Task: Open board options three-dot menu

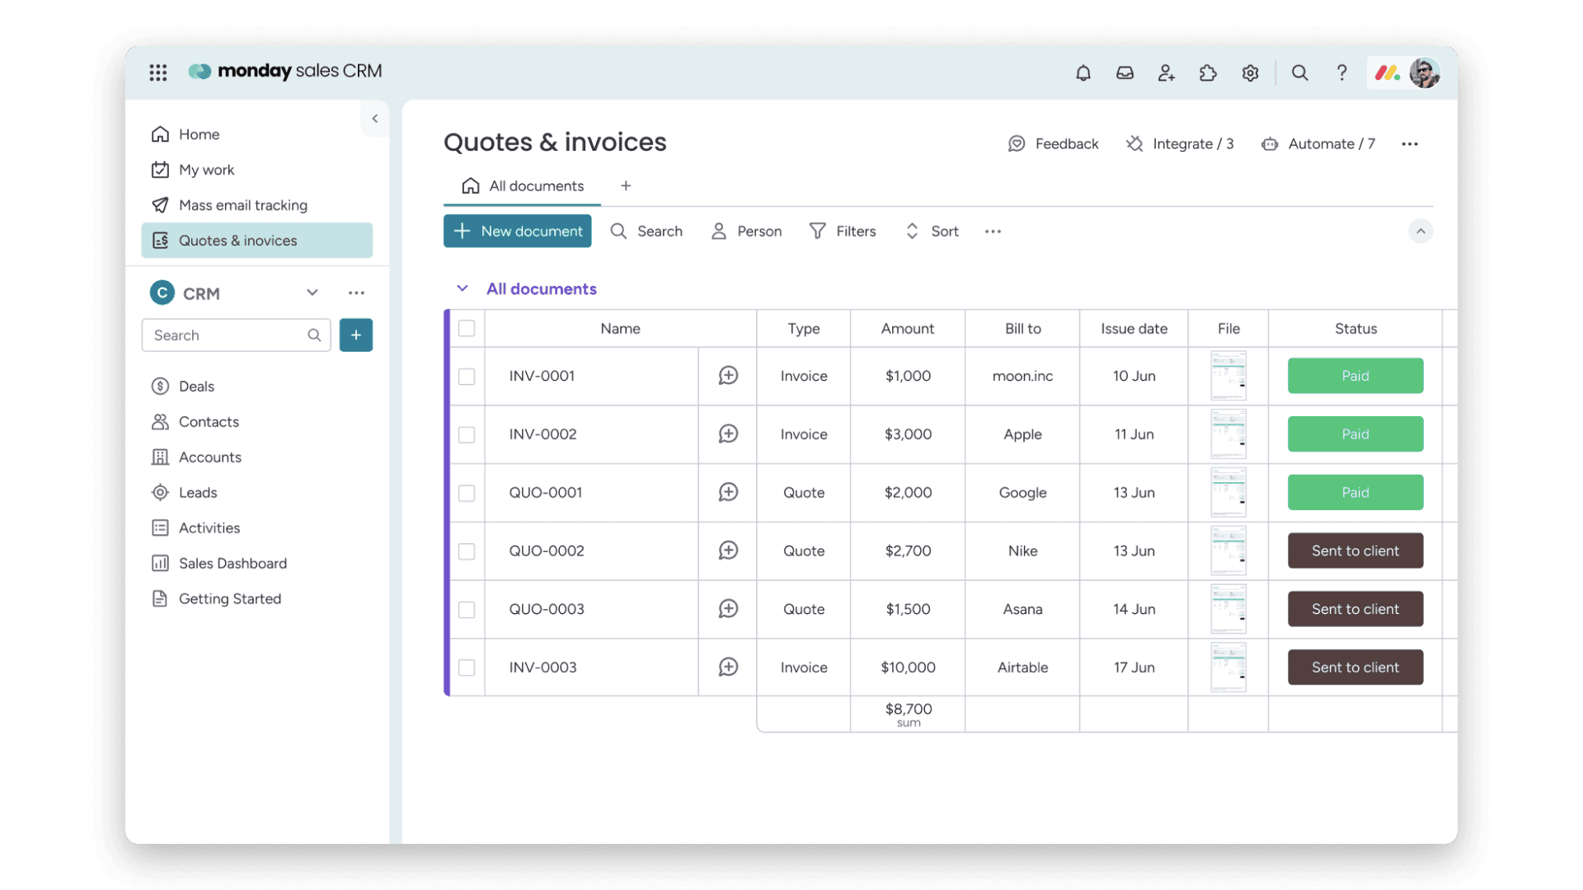Action: (1410, 144)
